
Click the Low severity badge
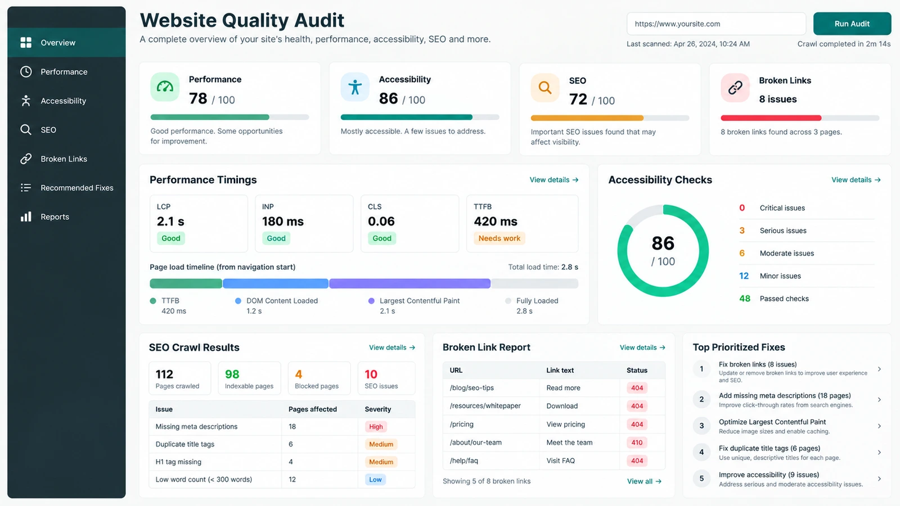pyautogui.click(x=375, y=480)
